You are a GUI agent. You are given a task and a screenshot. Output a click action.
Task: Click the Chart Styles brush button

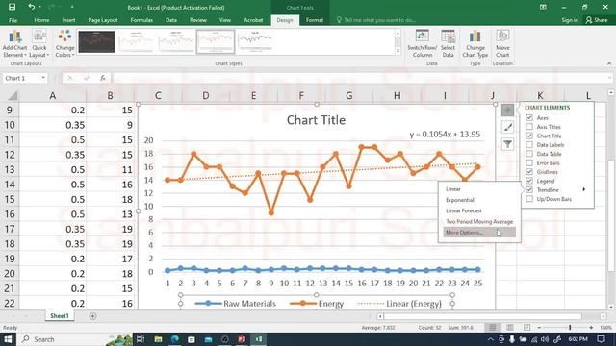[507, 127]
